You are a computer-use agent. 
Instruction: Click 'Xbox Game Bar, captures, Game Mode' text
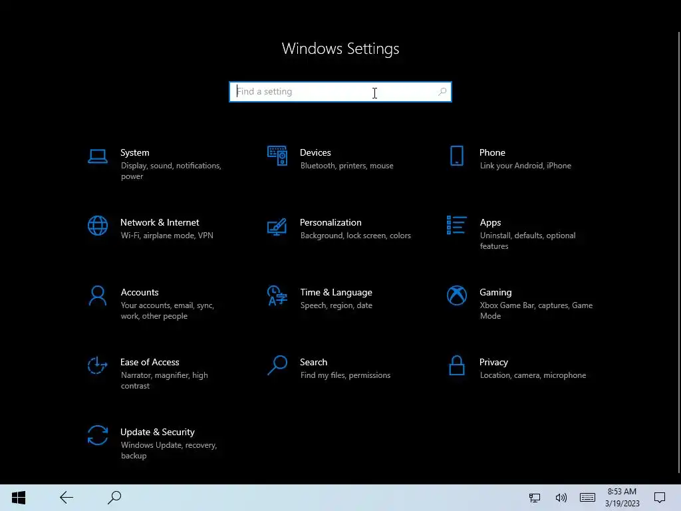pos(537,311)
